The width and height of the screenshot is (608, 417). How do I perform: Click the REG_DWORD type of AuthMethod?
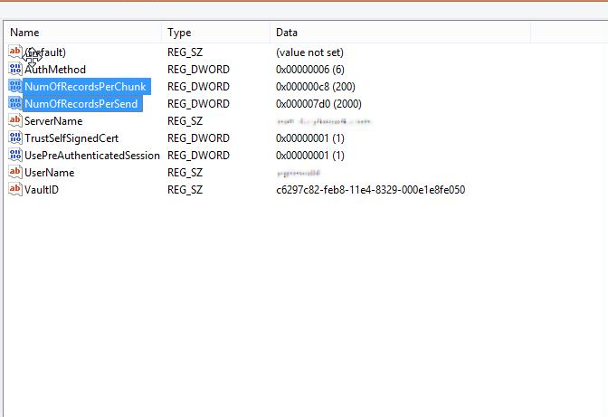point(198,70)
